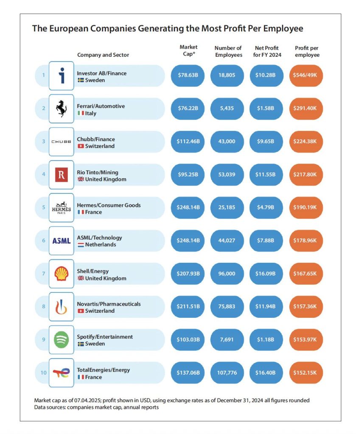Screen dimensions: 356x434
Task: Click the Market Cap column header
Action: (x=188, y=50)
